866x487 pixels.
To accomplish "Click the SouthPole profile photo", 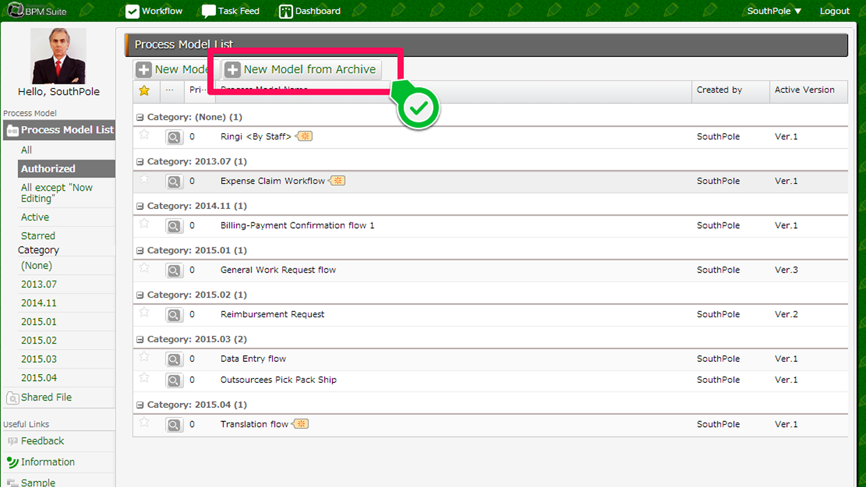I will pyautogui.click(x=59, y=56).
